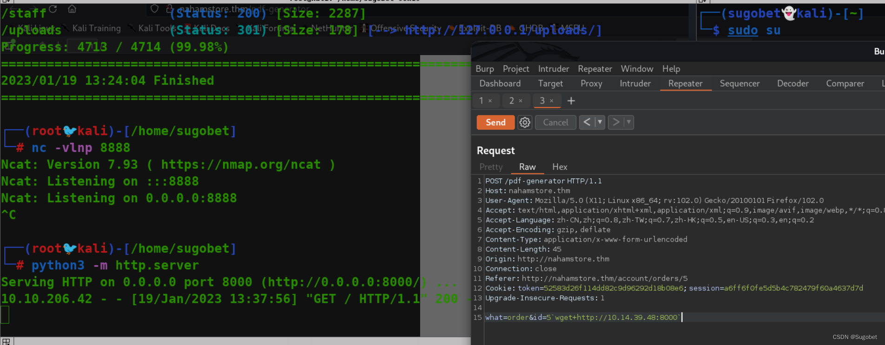This screenshot has width=885, height=345.
Task: Open the Window menu
Action: 637,69
